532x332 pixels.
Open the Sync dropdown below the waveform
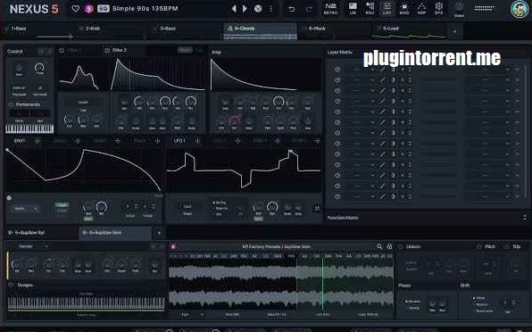click(x=193, y=315)
